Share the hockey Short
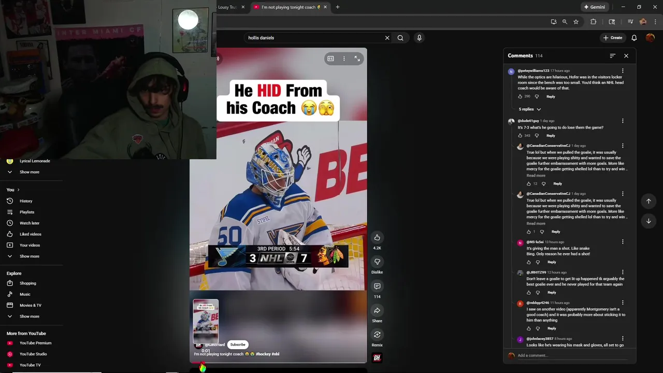Viewport: 663px width, 373px height. 377,310
